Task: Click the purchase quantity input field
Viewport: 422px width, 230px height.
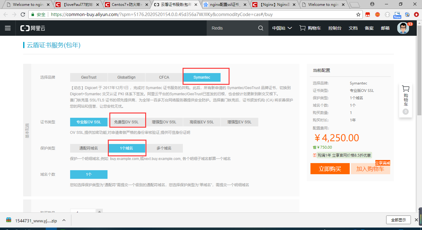Action: [83, 212]
